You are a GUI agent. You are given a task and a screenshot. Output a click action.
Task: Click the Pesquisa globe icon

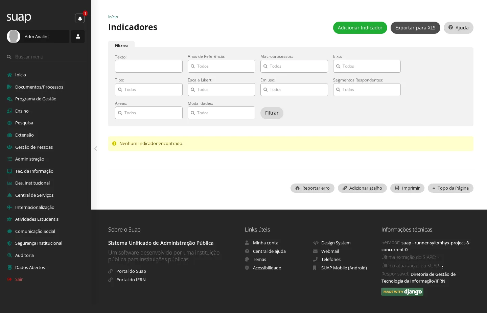coord(9,123)
